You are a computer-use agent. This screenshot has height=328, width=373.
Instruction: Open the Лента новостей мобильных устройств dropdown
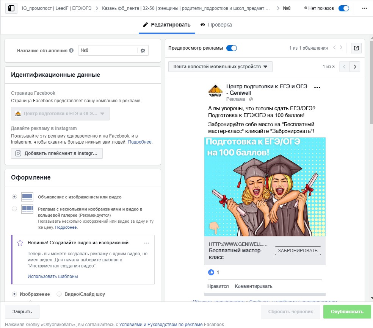tap(220, 67)
